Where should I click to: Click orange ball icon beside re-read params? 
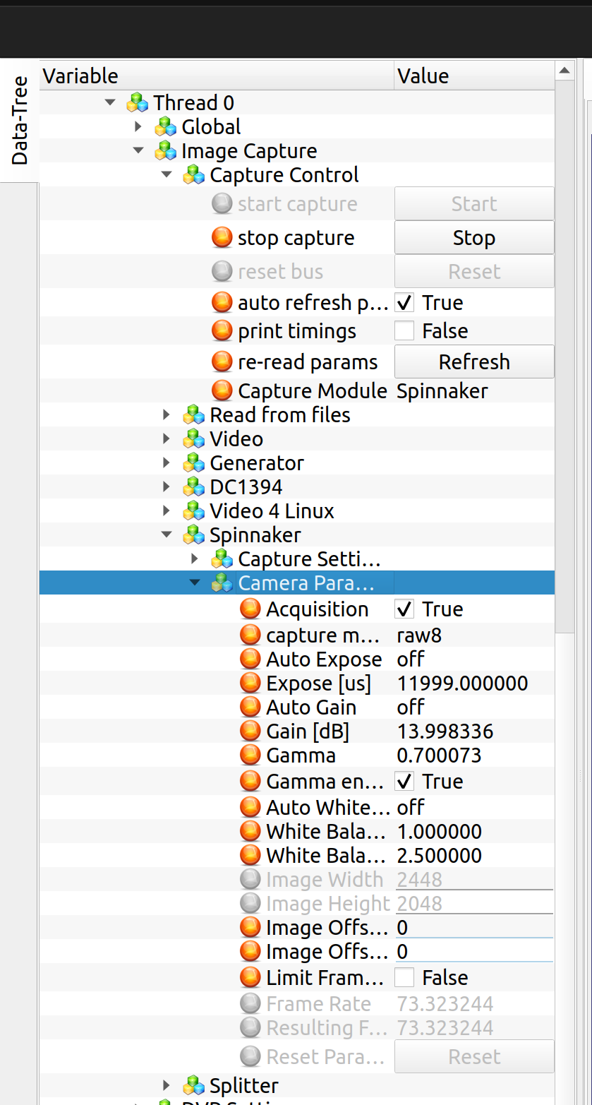(222, 362)
